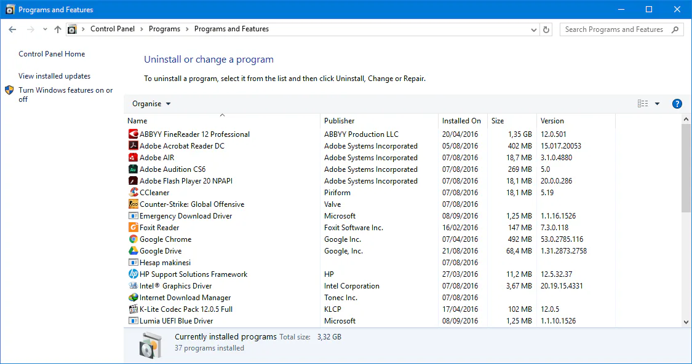Click version 20.19.15.4331 cell
692x364 pixels.
tap(562, 285)
